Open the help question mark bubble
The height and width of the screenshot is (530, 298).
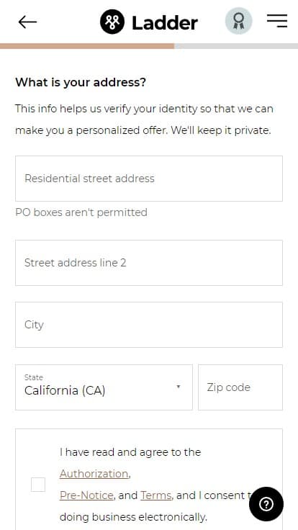pos(266,504)
